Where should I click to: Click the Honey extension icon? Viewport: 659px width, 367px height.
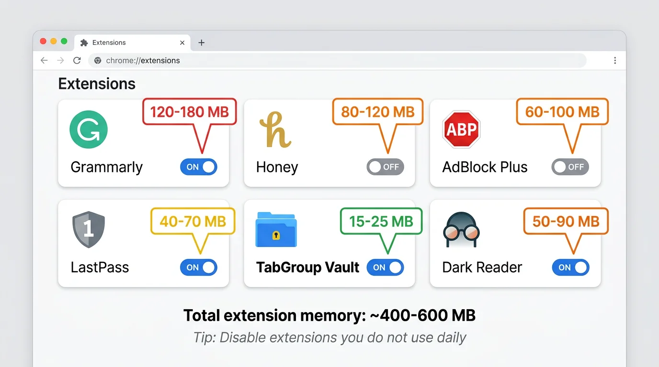click(275, 129)
